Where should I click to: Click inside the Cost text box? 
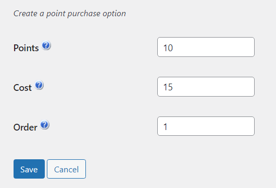click(x=206, y=87)
